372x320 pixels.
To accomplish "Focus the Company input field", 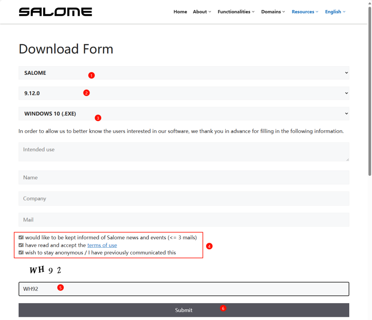I will [x=184, y=199].
